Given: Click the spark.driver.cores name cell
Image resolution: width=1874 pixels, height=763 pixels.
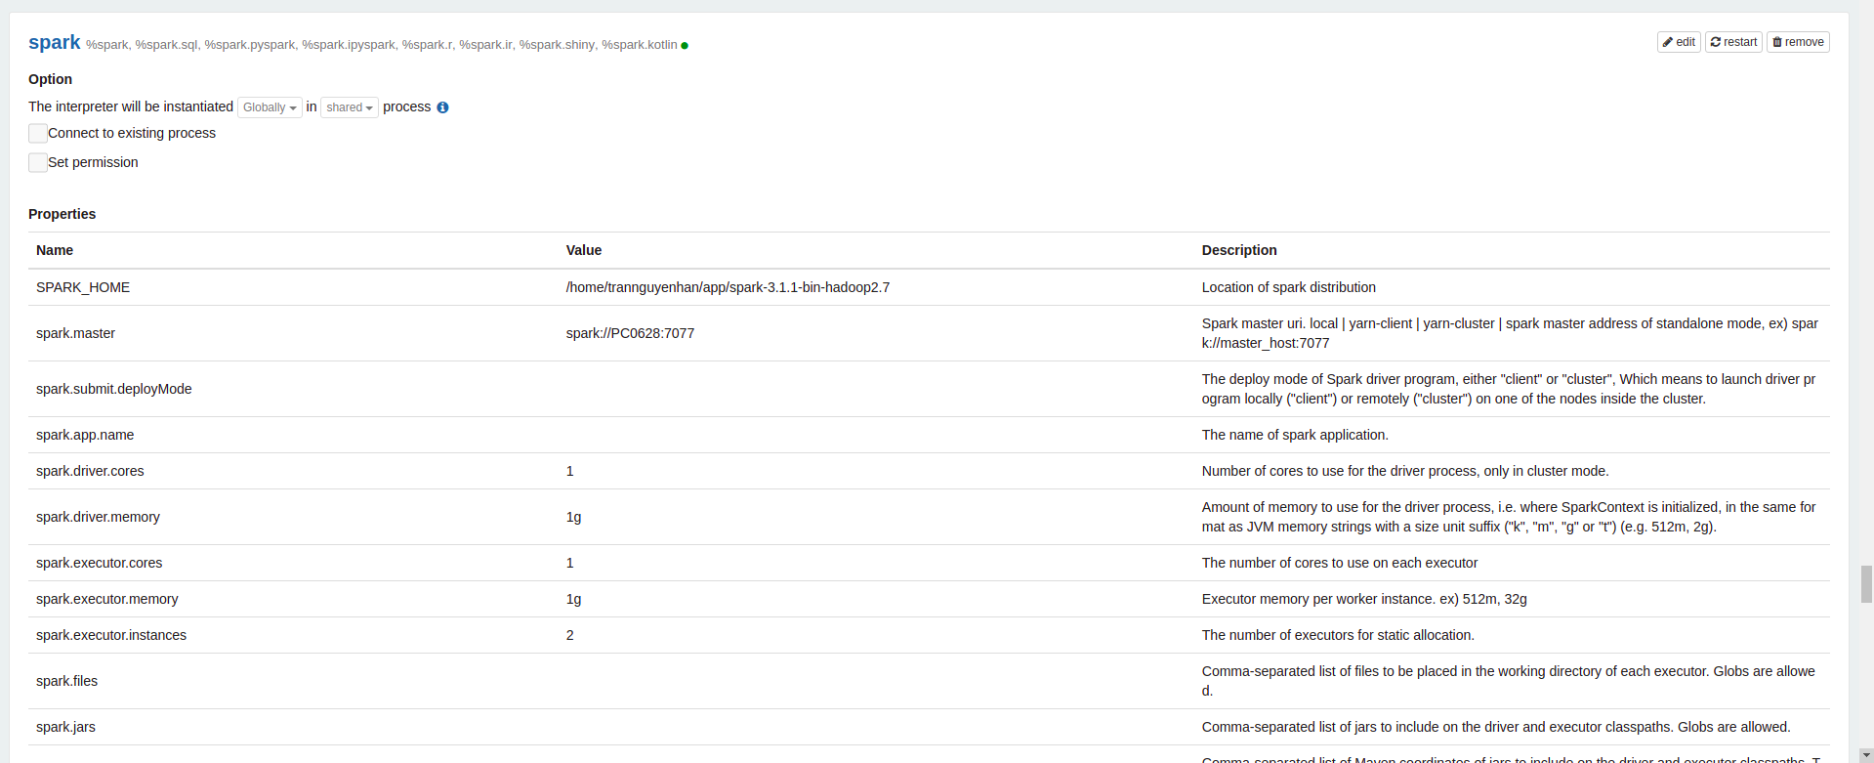Looking at the screenshot, I should [x=90, y=471].
